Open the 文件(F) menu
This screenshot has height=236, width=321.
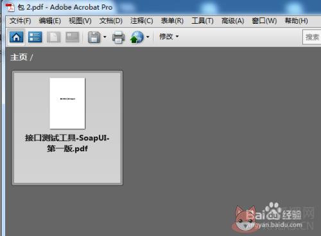(20, 21)
